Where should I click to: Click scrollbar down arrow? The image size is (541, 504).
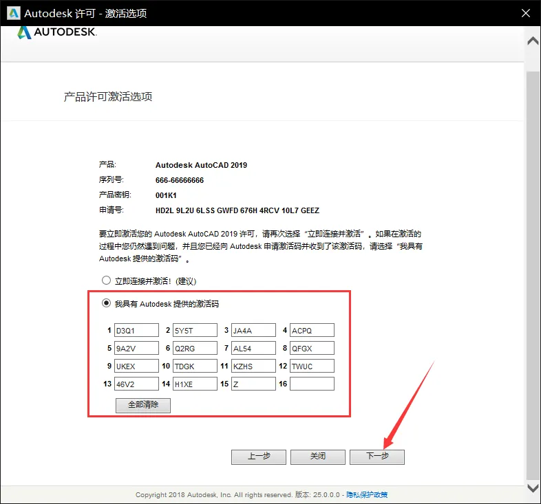tap(533, 488)
